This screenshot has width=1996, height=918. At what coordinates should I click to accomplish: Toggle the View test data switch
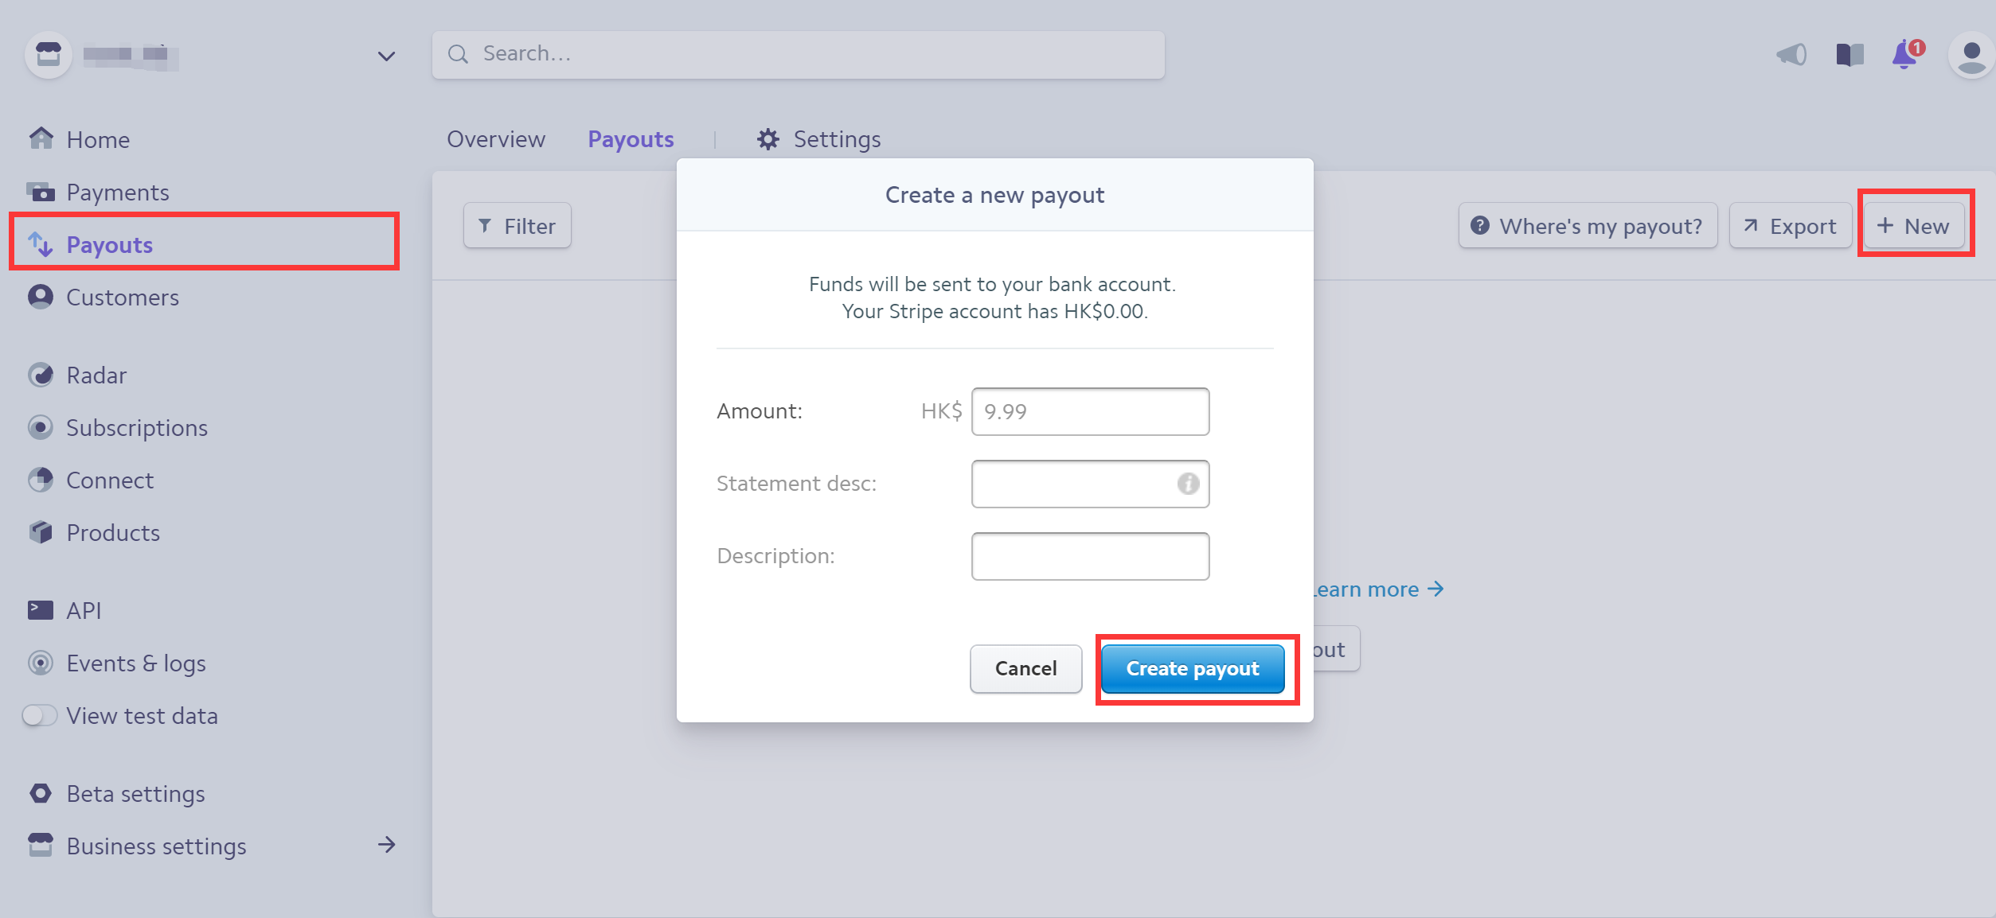(x=40, y=715)
